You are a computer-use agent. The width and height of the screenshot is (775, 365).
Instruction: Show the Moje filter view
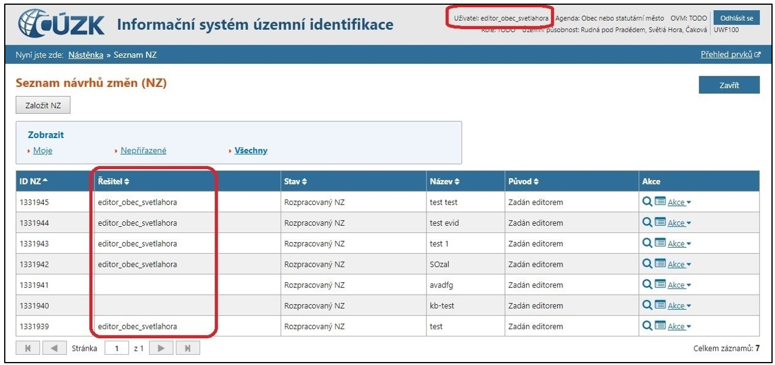click(42, 151)
